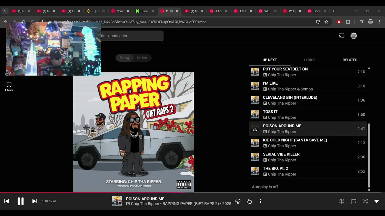Close the YouT browser tab
This screenshot has height=216, width=385.
pyautogui.click(x=128, y=11)
